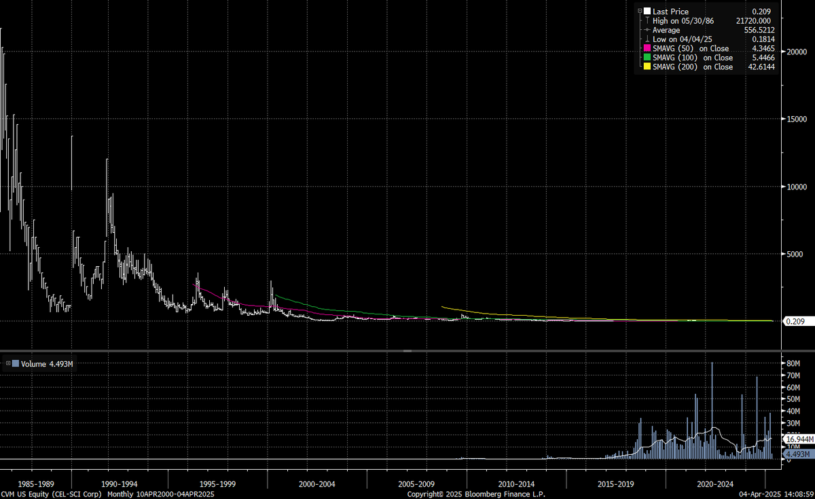Click the 2010-2014 time axis label
Viewport: 815px width, 499px height.
[x=516, y=484]
